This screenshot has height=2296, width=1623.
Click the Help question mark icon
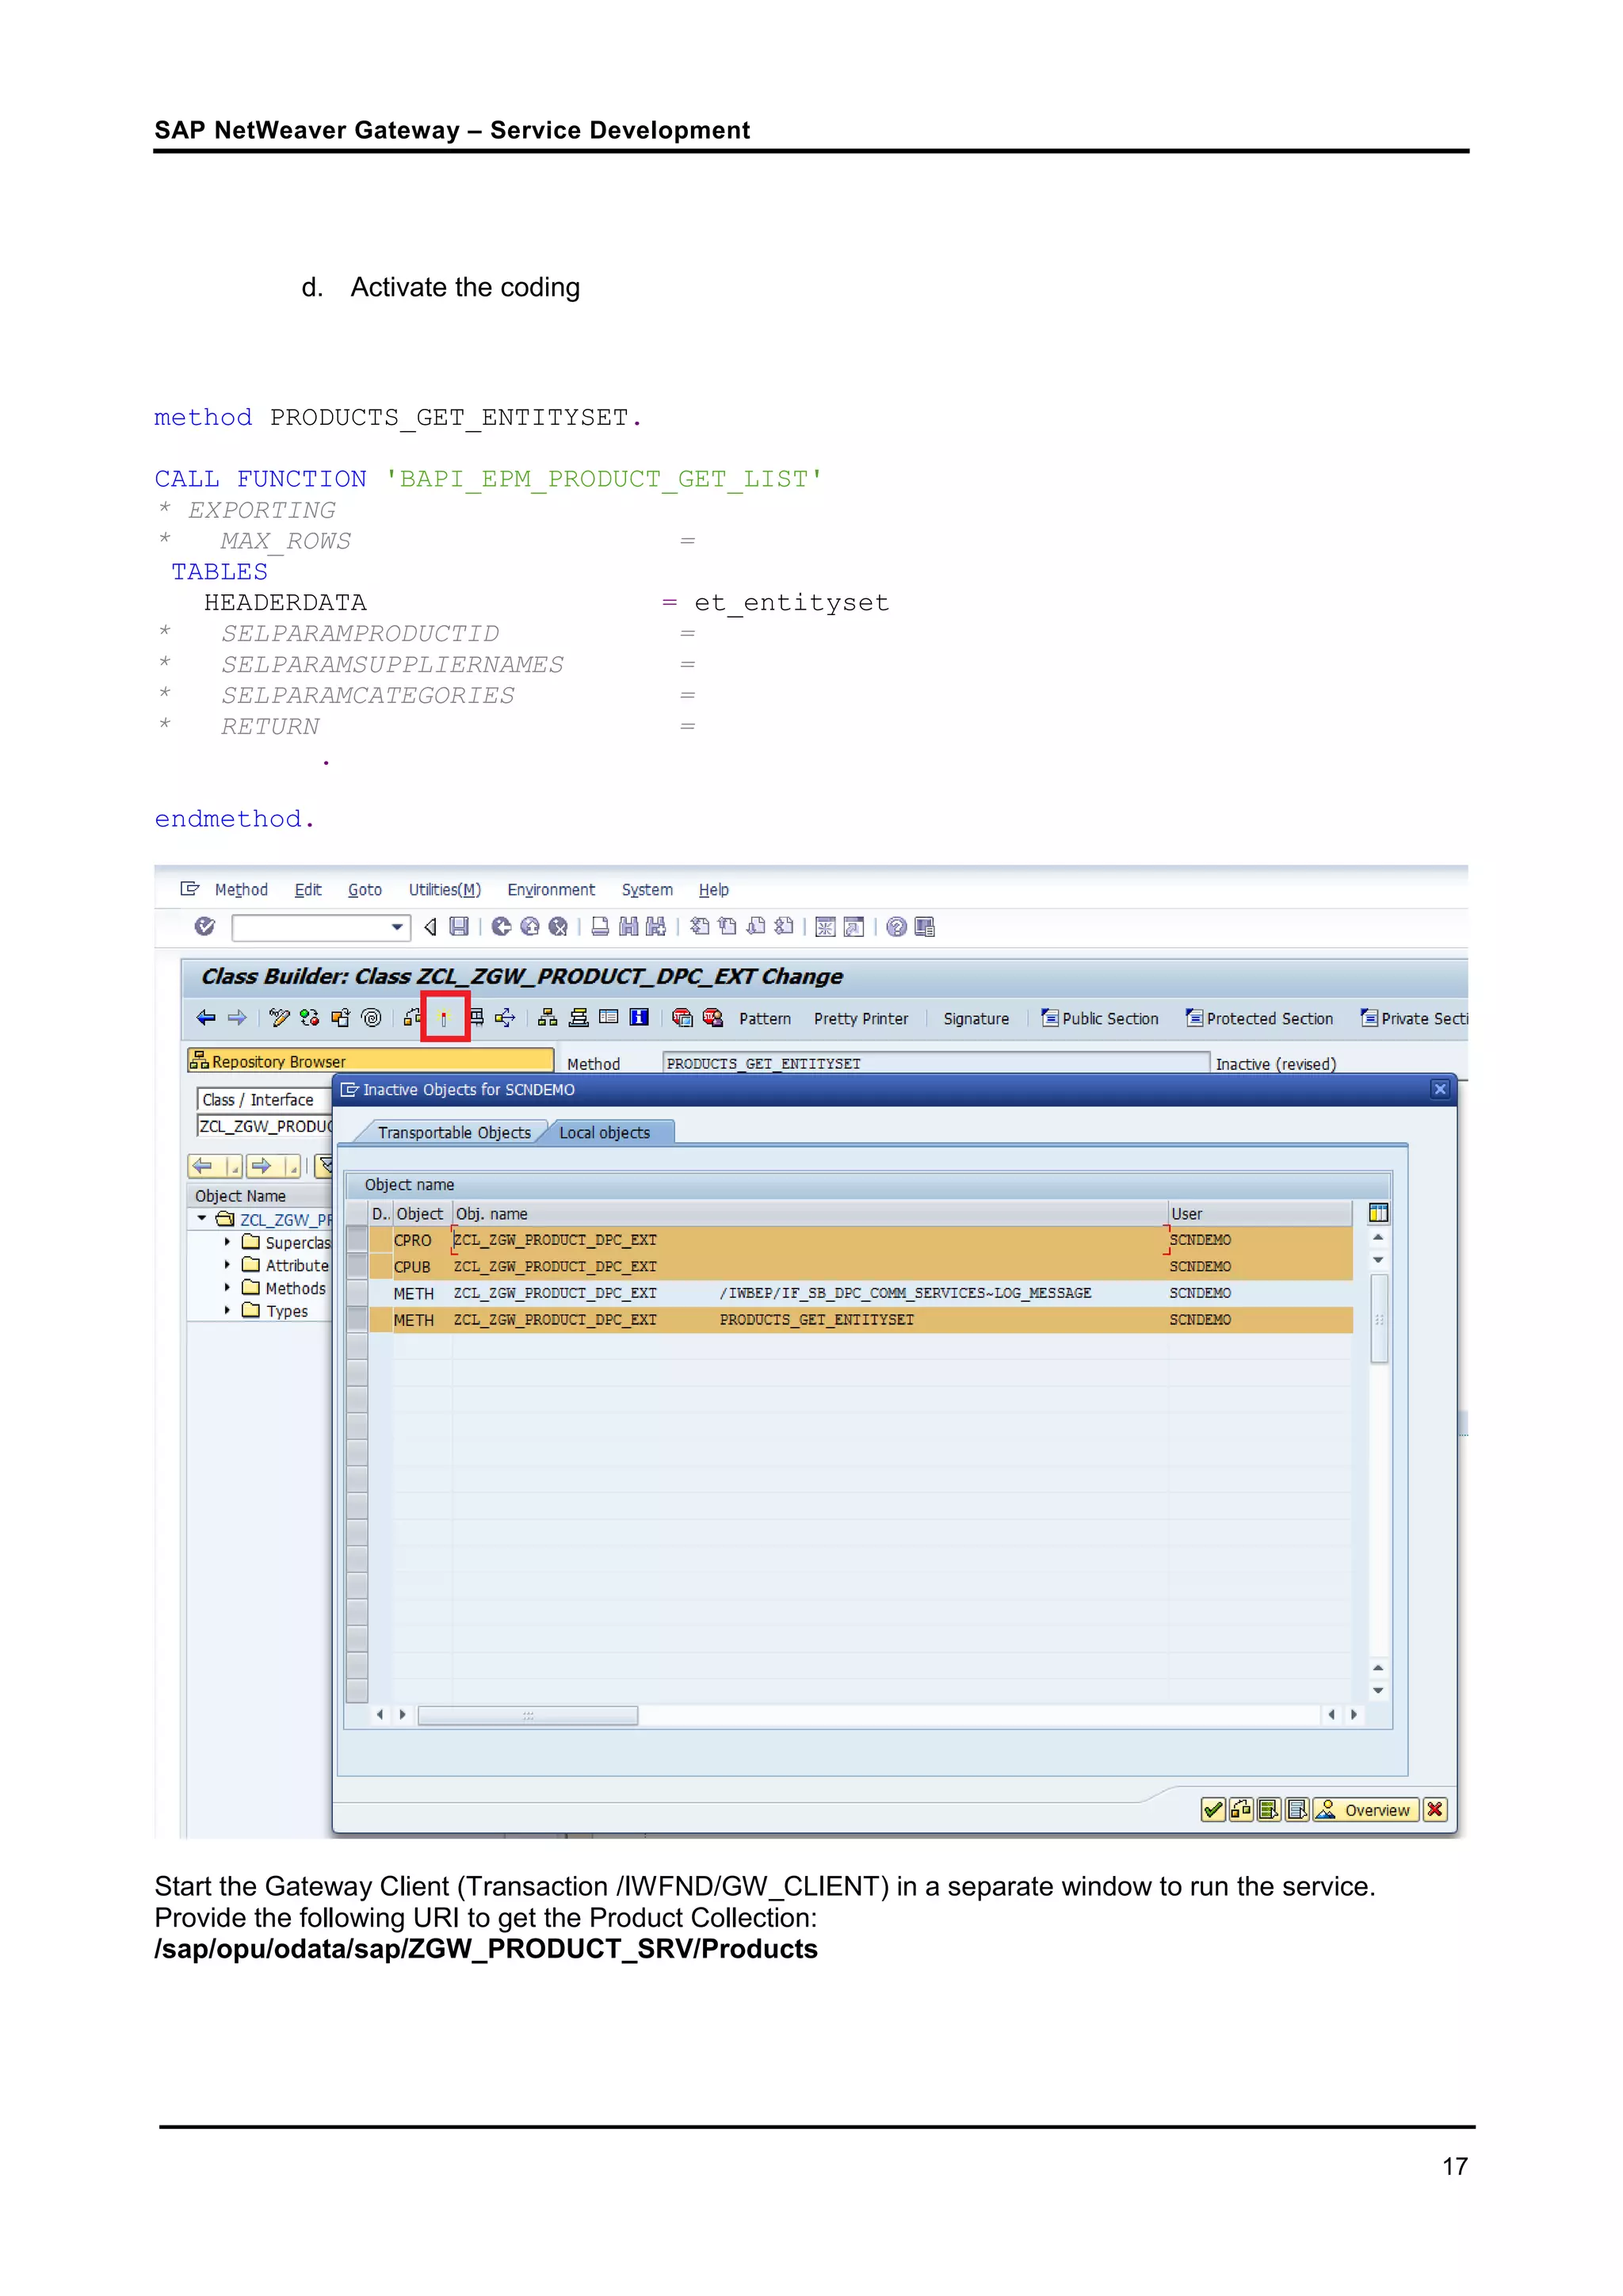tap(897, 927)
